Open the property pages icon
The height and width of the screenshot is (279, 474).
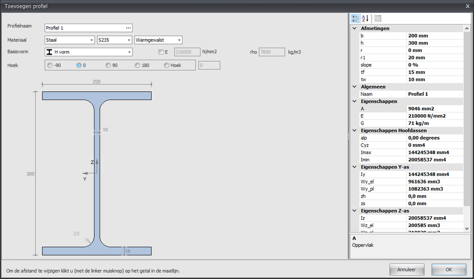[x=377, y=18]
